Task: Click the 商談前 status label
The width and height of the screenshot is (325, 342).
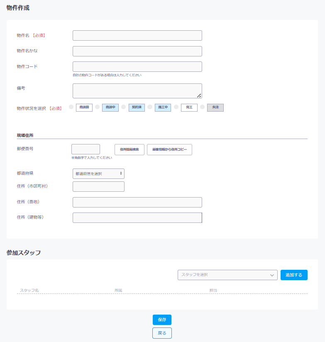Action: click(x=84, y=107)
